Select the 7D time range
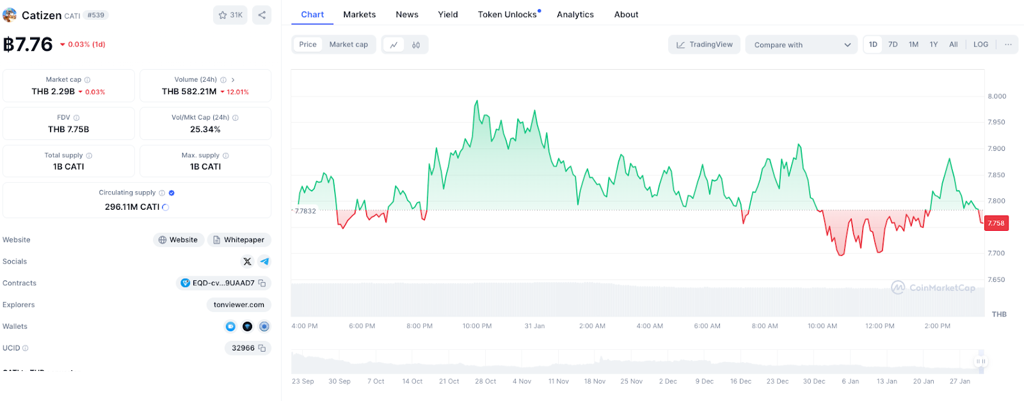This screenshot has height=401, width=1024. tap(893, 45)
